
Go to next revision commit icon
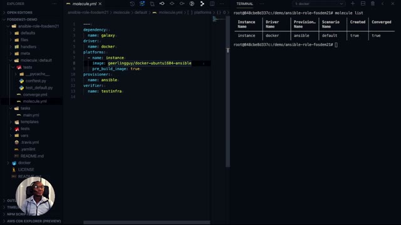[182, 4]
